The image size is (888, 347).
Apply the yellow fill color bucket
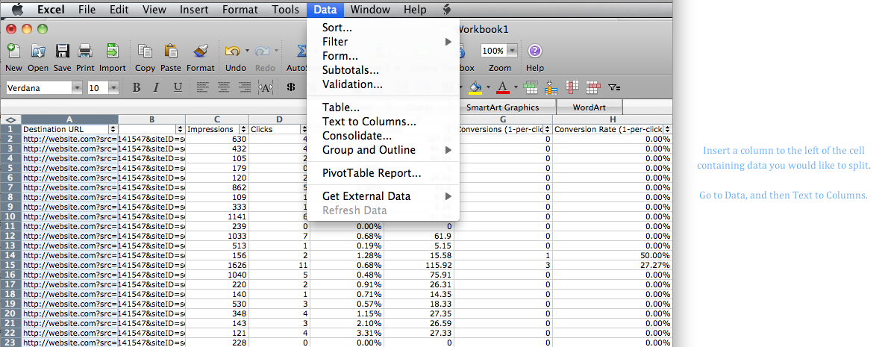[x=476, y=87]
